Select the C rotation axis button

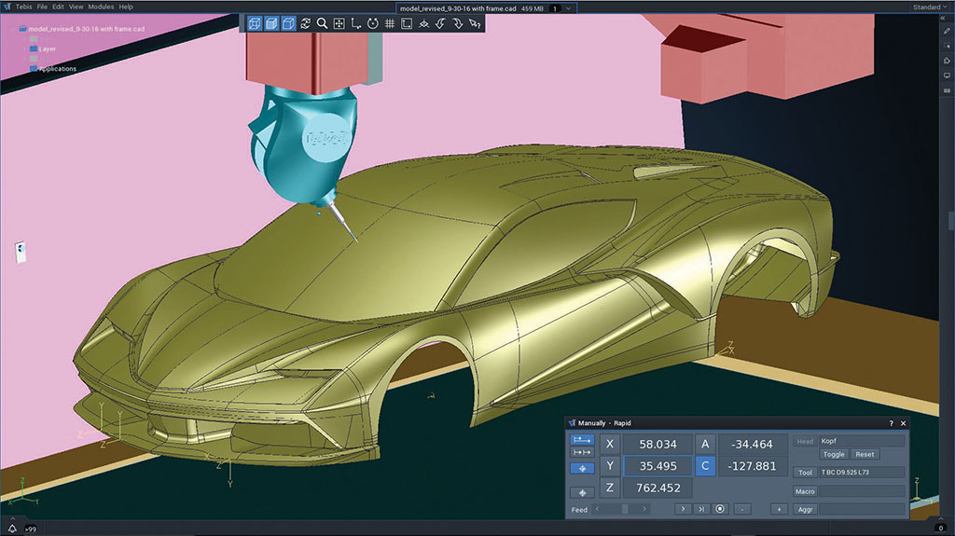(705, 466)
